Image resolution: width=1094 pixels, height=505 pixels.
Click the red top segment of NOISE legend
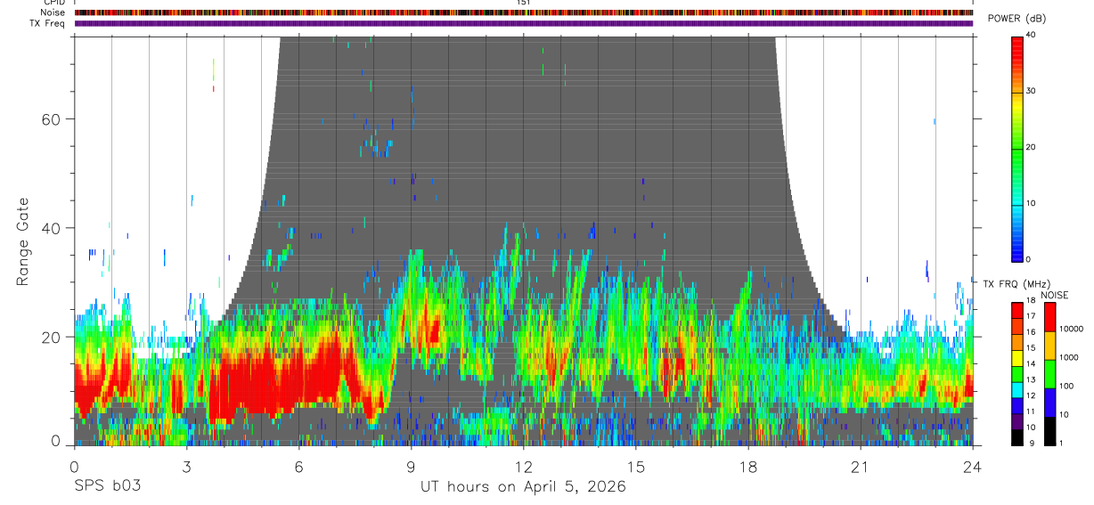(x=1050, y=317)
